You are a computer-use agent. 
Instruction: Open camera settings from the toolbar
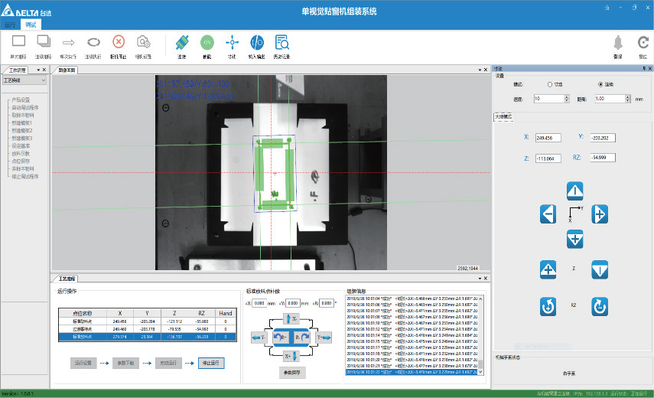144,42
